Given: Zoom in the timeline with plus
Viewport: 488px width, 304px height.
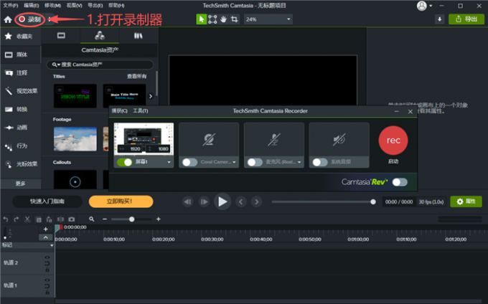Looking at the screenshot, I should [159, 219].
